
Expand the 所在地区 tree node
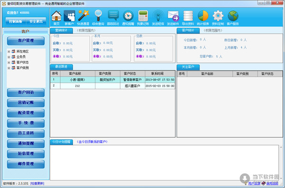pos(9,52)
